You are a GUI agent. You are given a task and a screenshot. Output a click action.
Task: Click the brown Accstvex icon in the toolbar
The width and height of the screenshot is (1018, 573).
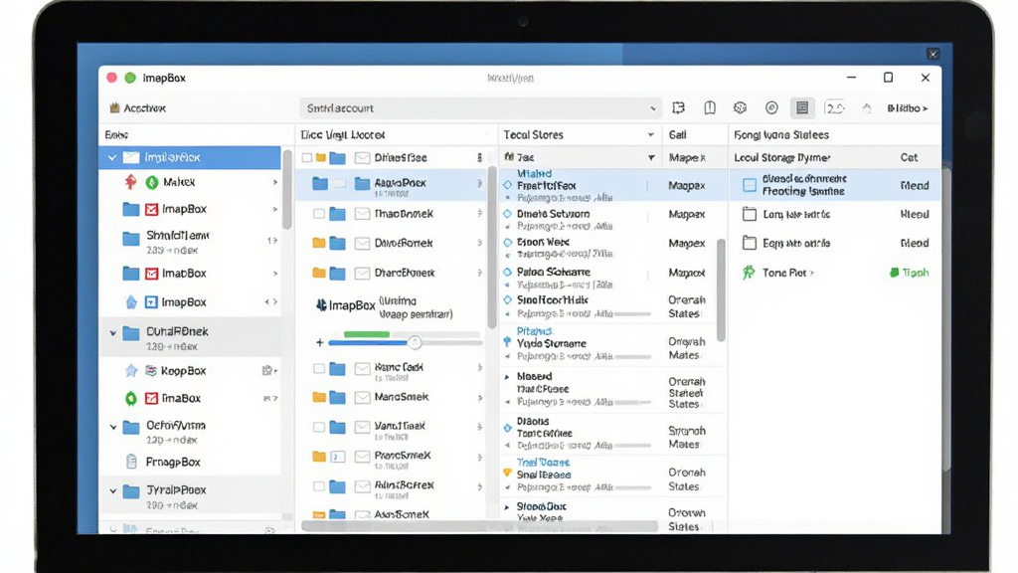tap(115, 107)
